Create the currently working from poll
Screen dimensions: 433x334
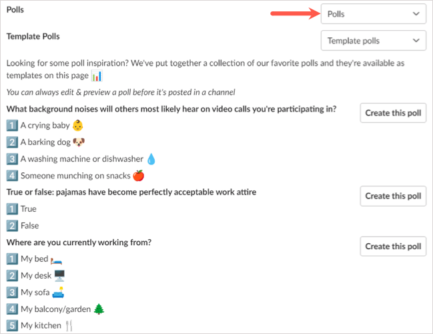point(393,246)
